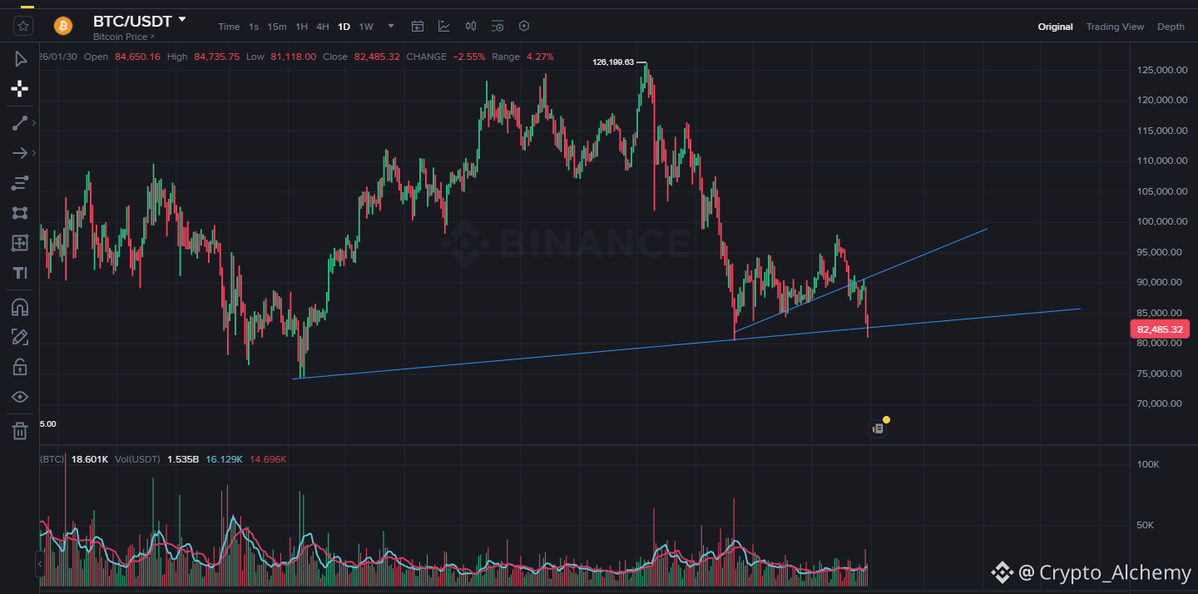Open the go-to-date calendar icon
Screen dimensions: 1198x594
pyautogui.click(x=418, y=27)
